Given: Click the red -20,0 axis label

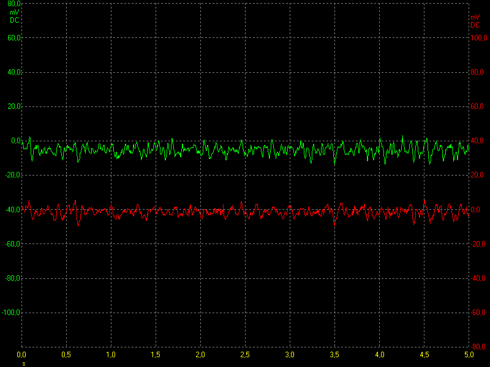Looking at the screenshot, I should pyautogui.click(x=478, y=243).
